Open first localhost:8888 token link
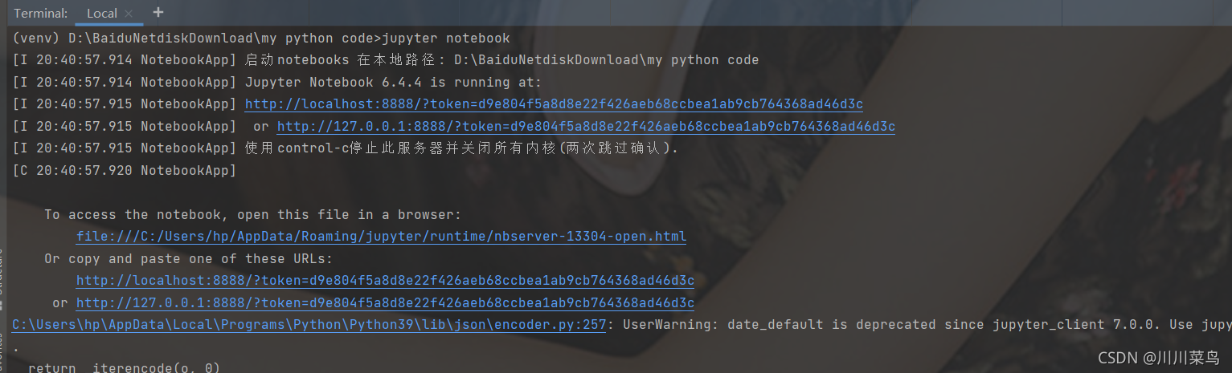 (554, 104)
